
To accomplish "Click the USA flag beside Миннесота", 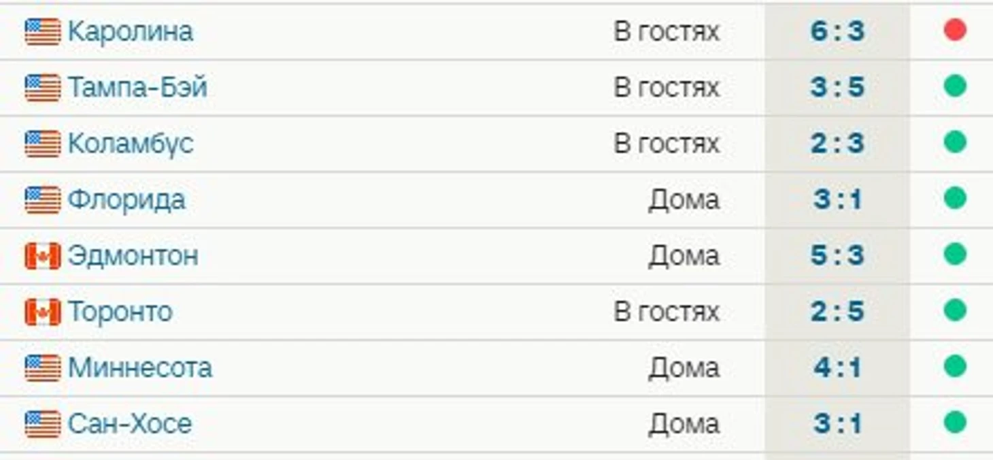I will [42, 368].
